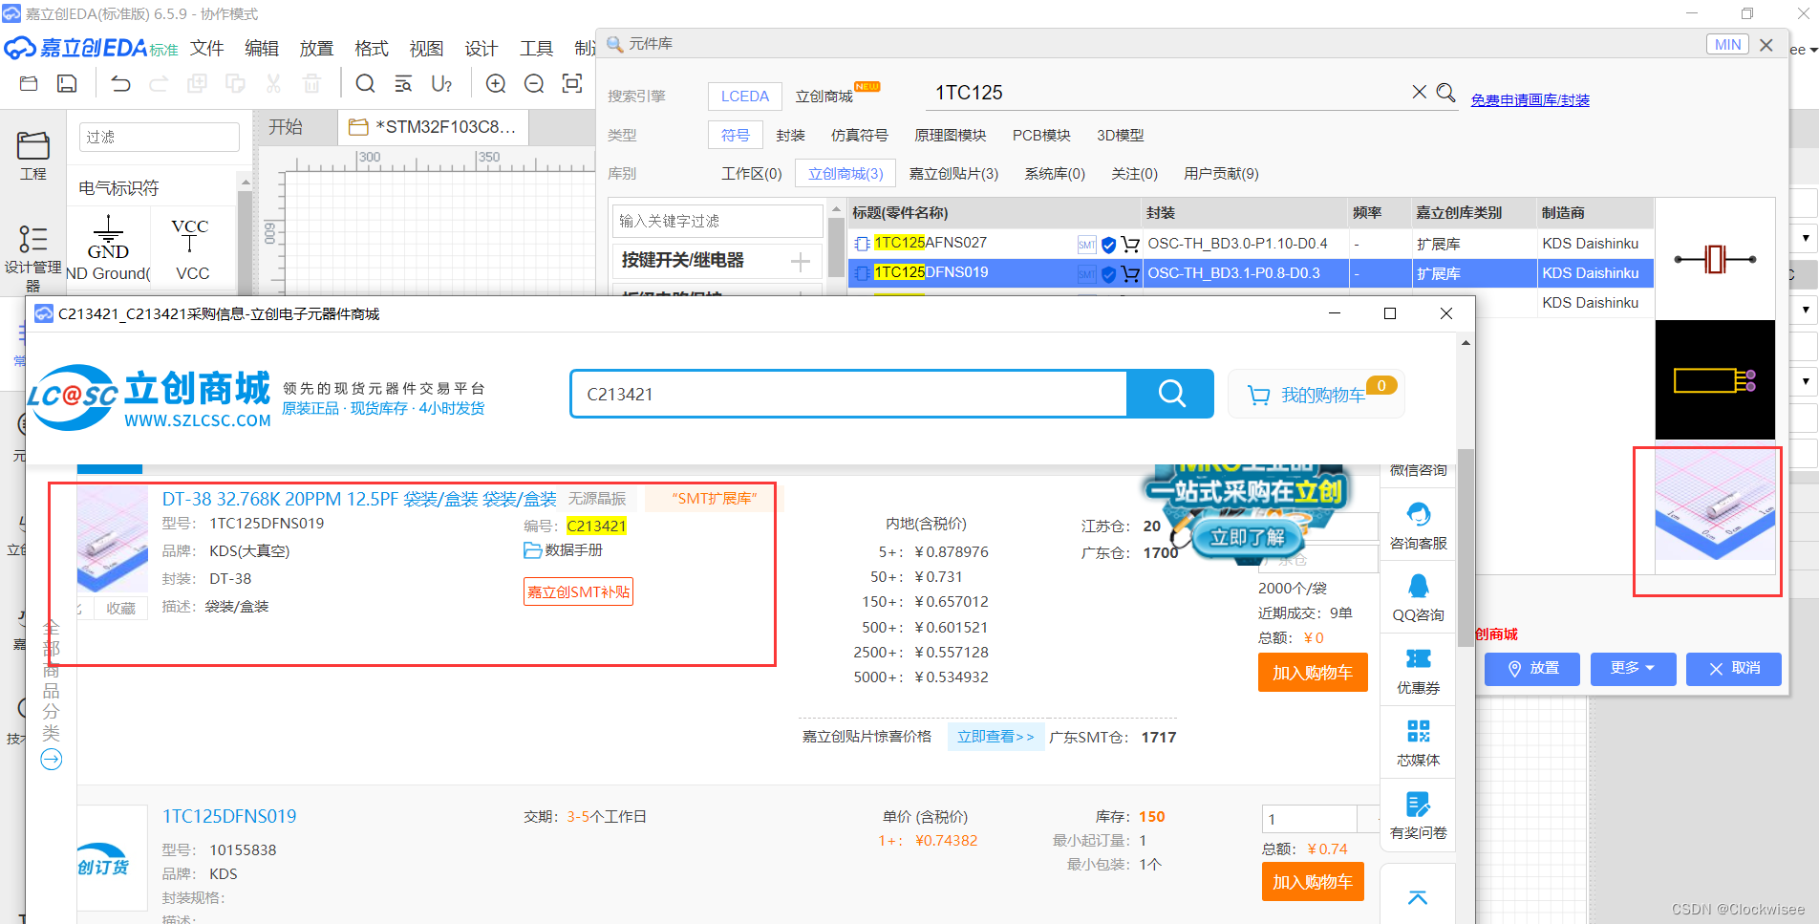Open DT-38 32.768K 20PPM product title link
The height and width of the screenshot is (924, 1819).
coord(359,499)
